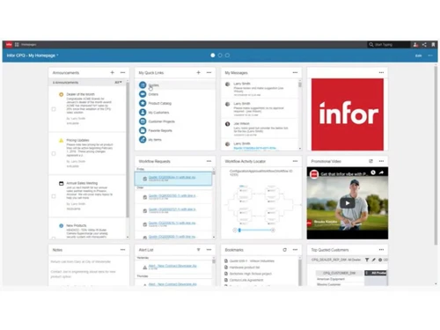Viewport: 440px width, 330px height.
Task: Click the zoom out button on workflow slider
Action: point(235,231)
